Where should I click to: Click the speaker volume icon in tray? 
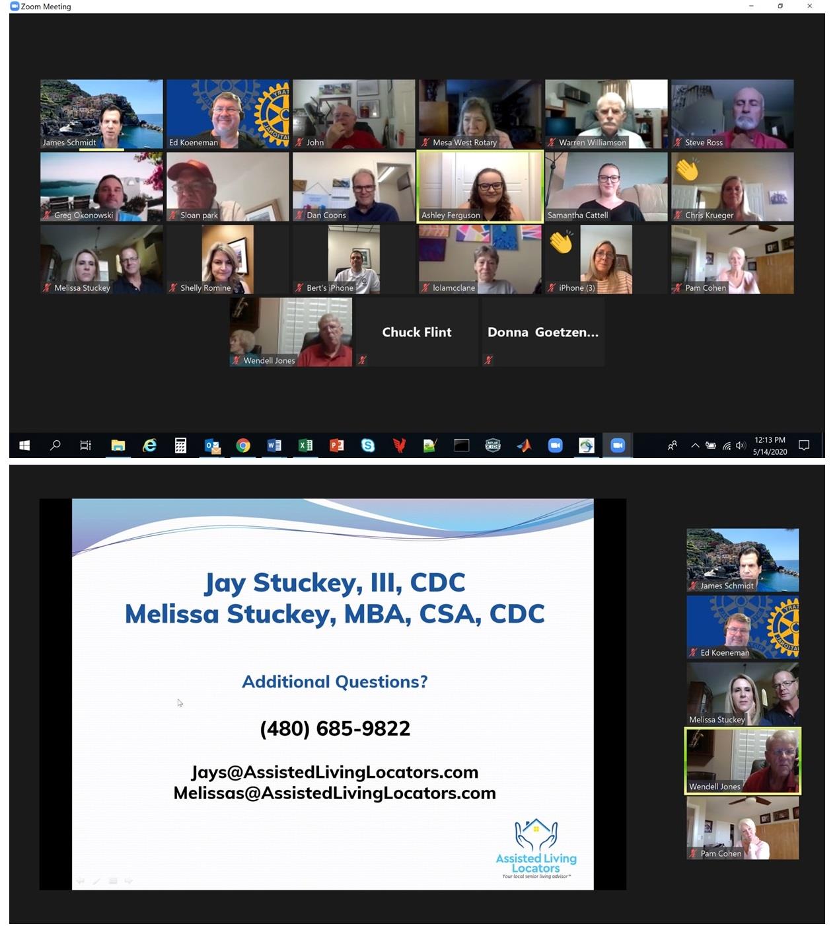click(741, 446)
